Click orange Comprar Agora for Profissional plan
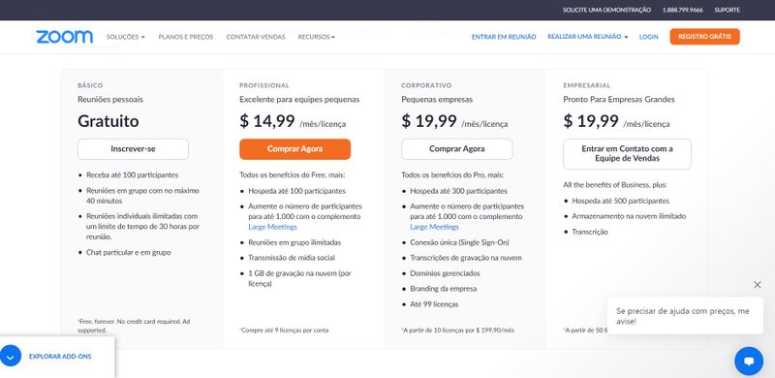The image size is (775, 378). point(295,149)
